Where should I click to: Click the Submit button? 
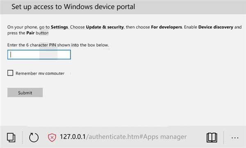click(25, 92)
